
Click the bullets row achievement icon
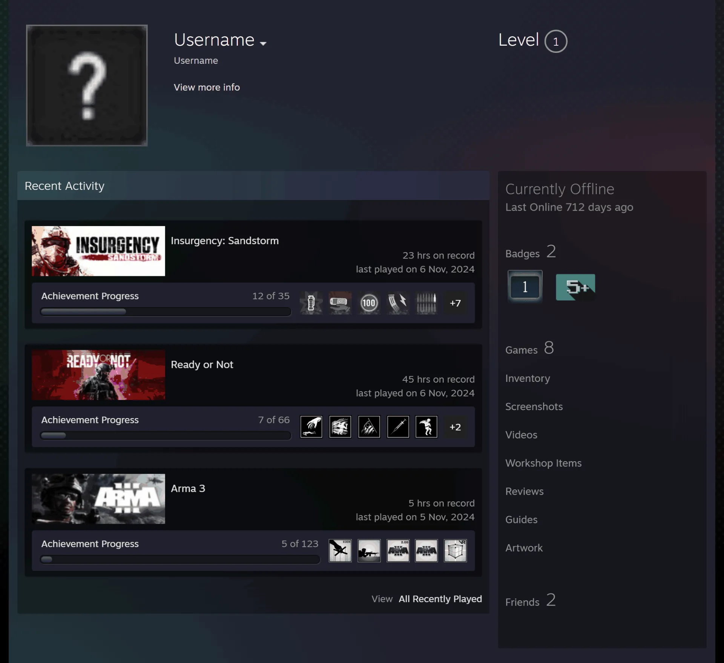[426, 303]
